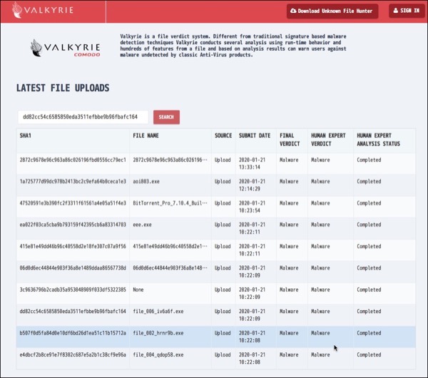Open SHA1 link starting with 2872c9678e96
The width and height of the screenshot is (428, 378).
(x=73, y=160)
